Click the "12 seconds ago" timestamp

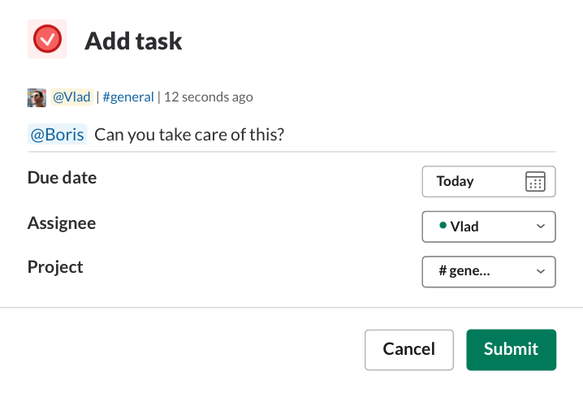point(209,97)
